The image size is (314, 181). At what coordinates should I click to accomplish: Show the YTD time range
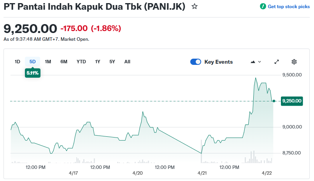81,61
